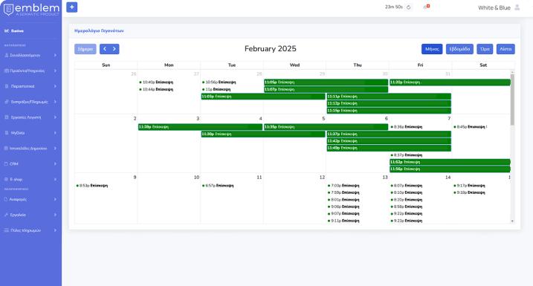
Task: Open the 8:45p Επίσκεψη event
Action: coord(471,127)
